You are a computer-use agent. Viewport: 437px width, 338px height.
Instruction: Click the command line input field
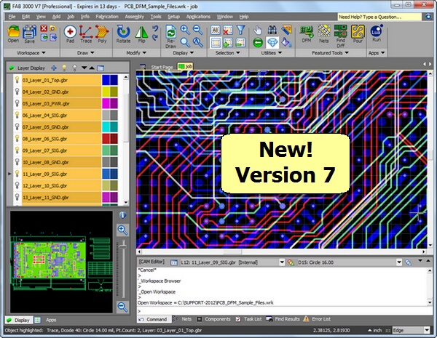[284, 311]
